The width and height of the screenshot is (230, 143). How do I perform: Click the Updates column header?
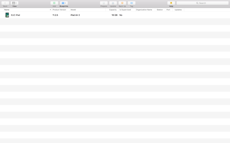(x=178, y=10)
